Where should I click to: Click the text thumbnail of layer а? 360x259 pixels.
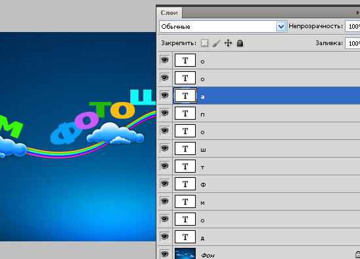(185, 95)
